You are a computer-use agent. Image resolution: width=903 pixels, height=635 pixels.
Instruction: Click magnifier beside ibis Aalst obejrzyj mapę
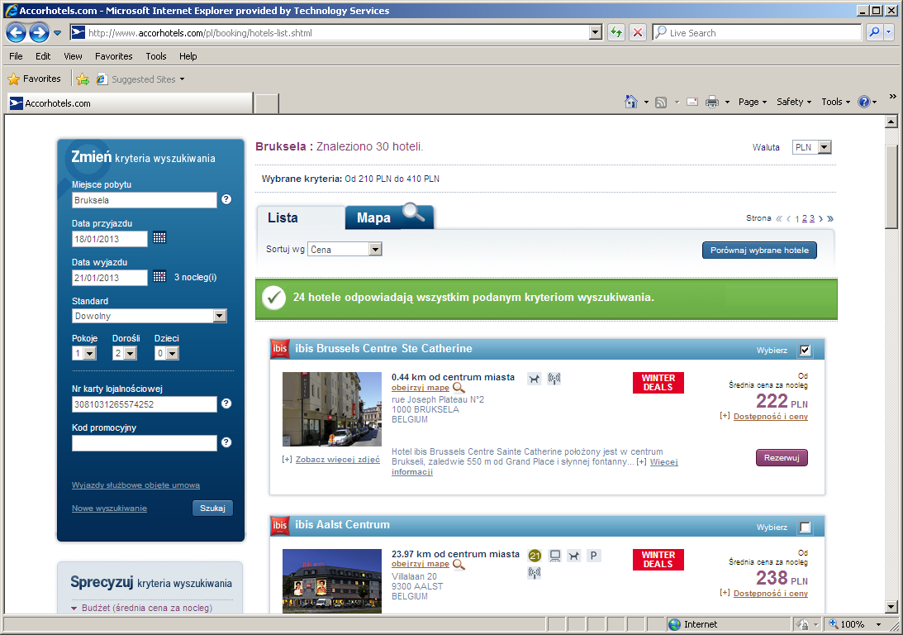click(x=459, y=564)
